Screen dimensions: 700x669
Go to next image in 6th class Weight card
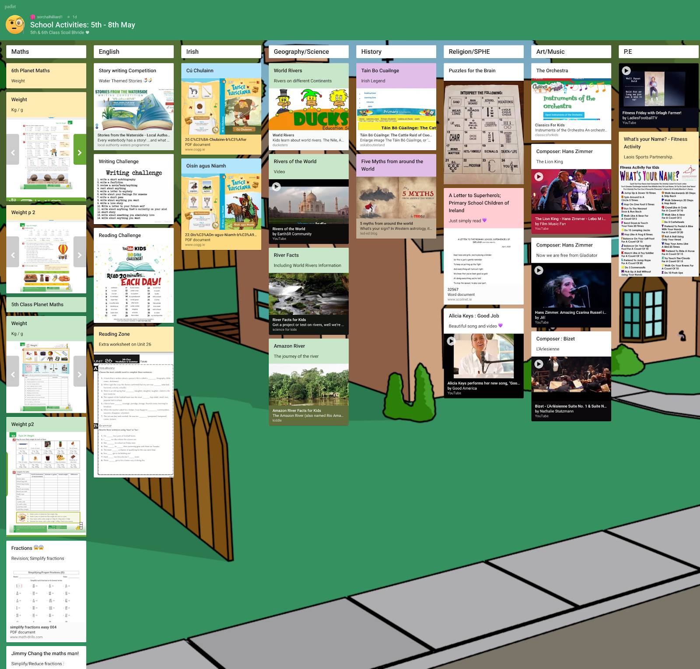[80, 153]
